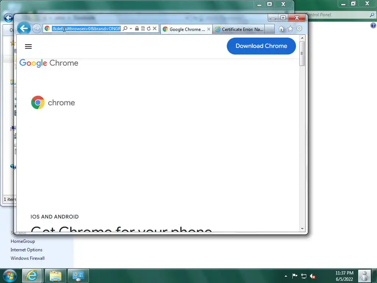The width and height of the screenshot is (377, 283).
Task: Click the Action Center flag tray icon
Action: (295, 276)
